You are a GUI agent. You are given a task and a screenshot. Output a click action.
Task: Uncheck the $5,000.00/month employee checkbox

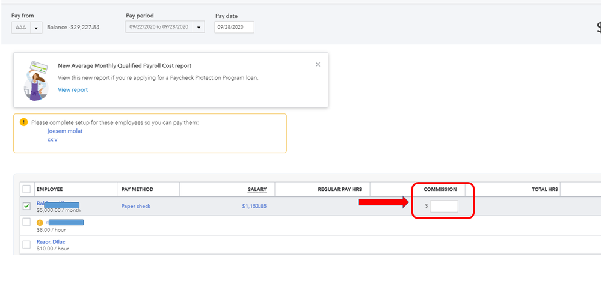coord(26,206)
